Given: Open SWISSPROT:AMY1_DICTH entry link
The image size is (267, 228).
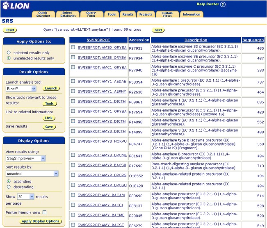Looking at the screenshot, I should coord(101,101).
